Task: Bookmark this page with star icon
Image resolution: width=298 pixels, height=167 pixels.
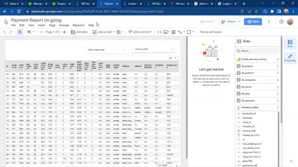Action: [257, 11]
